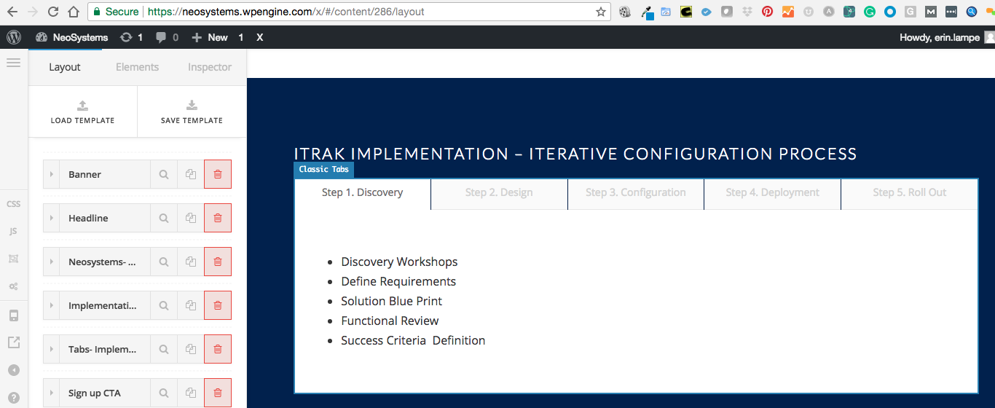This screenshot has height=408, width=995.
Task: Open the help question mark icon
Action: pyautogui.click(x=13, y=398)
